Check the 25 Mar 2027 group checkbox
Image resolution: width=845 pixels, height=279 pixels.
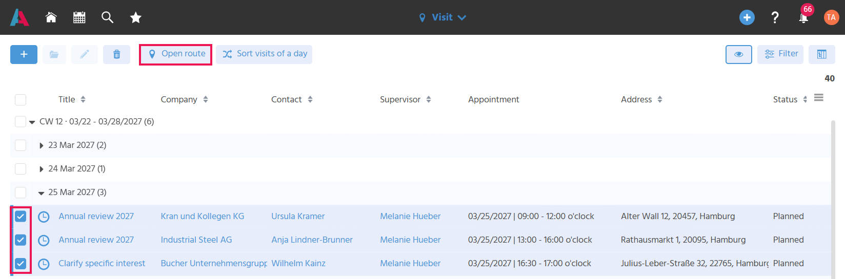click(21, 192)
